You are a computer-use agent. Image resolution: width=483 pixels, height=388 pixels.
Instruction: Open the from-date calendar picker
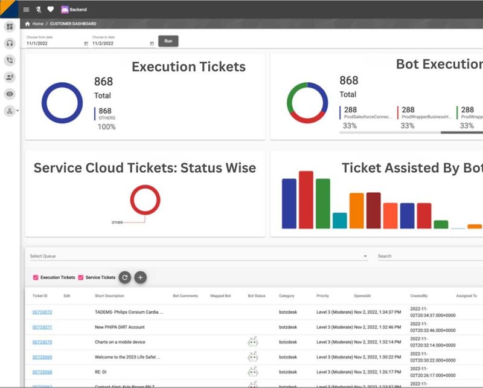(x=86, y=44)
